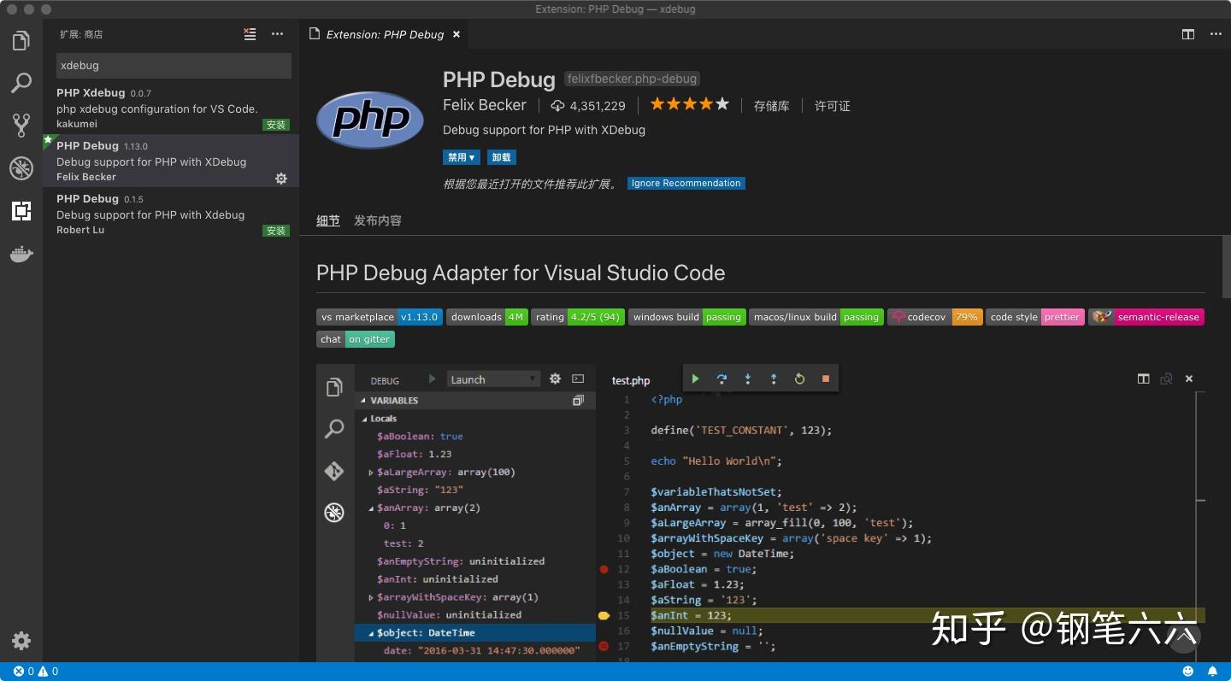Viewport: 1231px width, 681px height.
Task: Open the Debug view in activity bar
Action: 21,168
